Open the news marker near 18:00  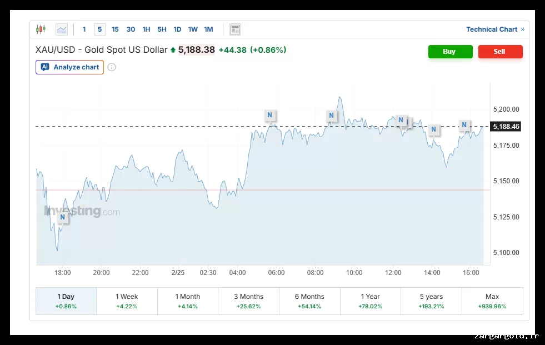tap(63, 218)
